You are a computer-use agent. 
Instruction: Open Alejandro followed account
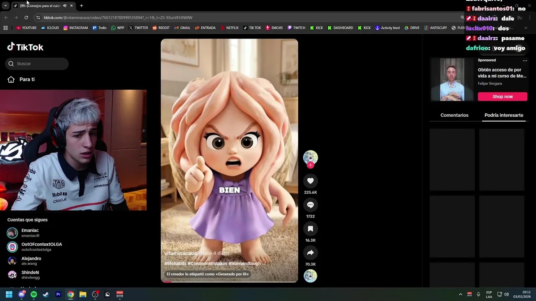(x=24, y=261)
